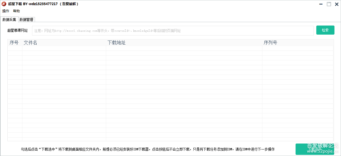Close the 超星下载 window
The width and height of the screenshot is (341, 156).
point(337,4)
